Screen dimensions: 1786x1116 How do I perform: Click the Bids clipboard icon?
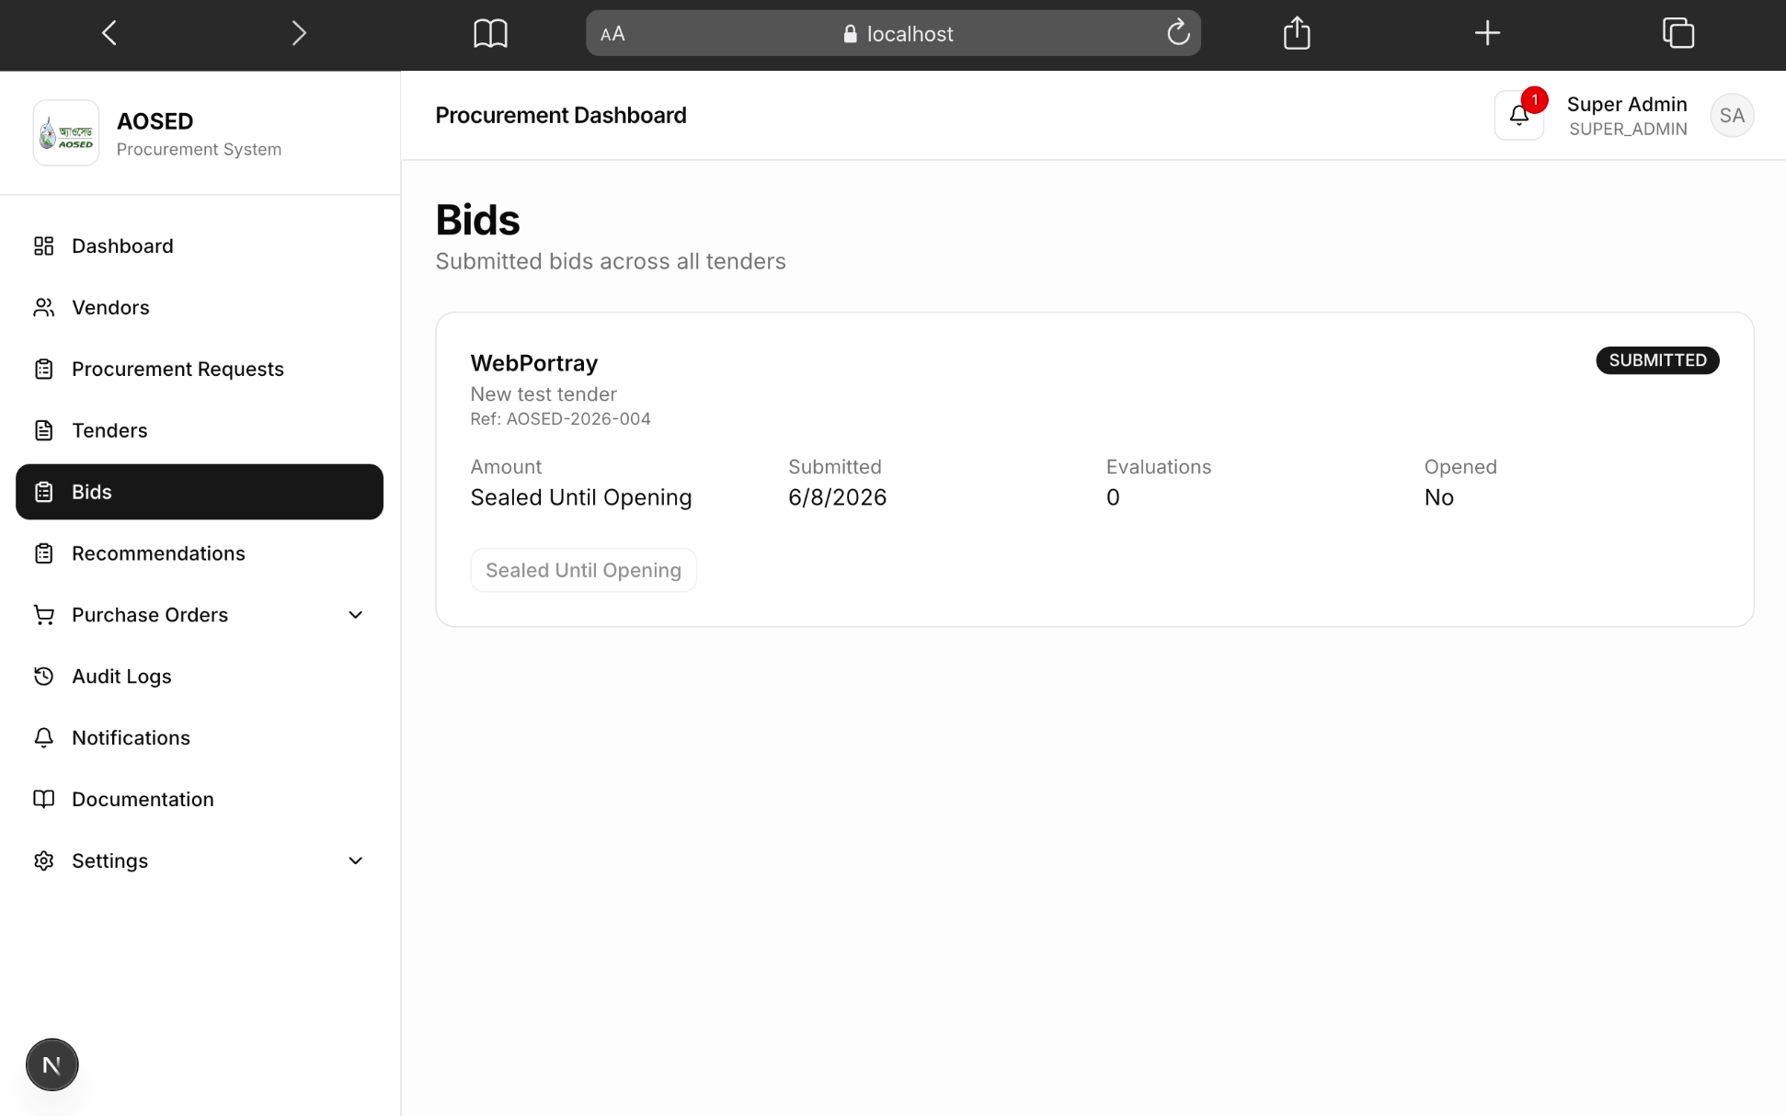point(43,492)
